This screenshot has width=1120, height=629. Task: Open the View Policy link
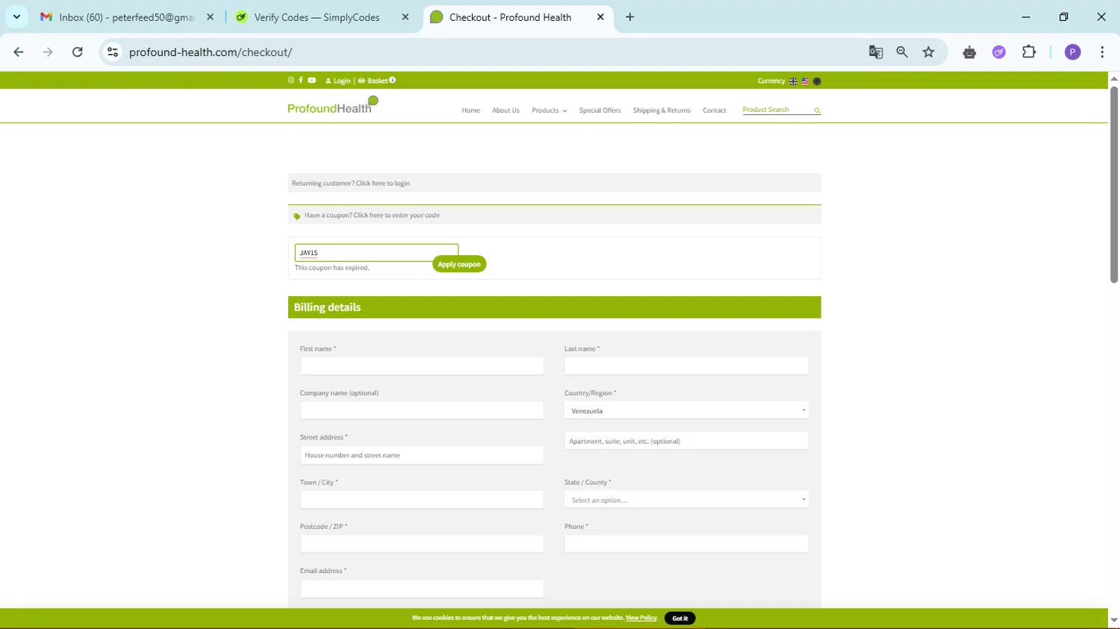coord(641,618)
